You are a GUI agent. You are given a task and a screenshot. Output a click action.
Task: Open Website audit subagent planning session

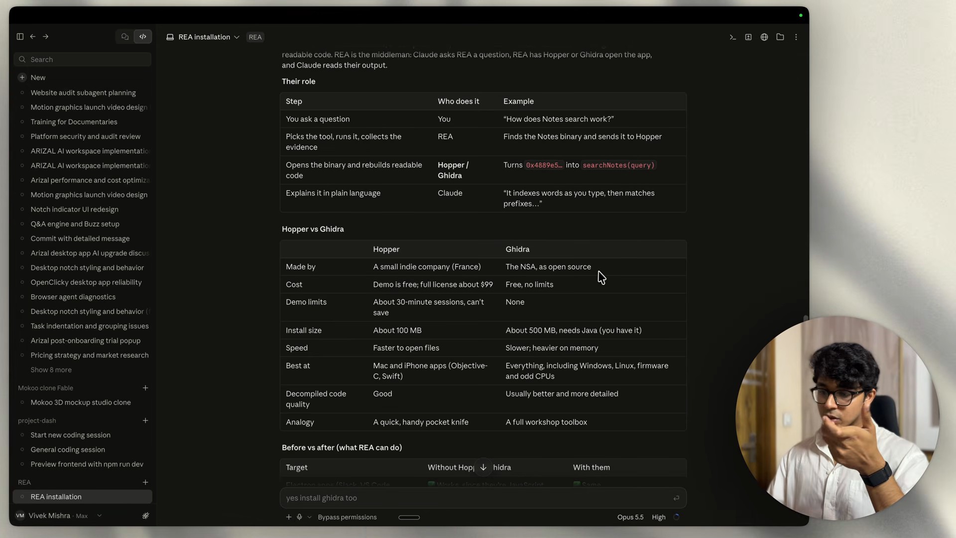click(x=83, y=93)
